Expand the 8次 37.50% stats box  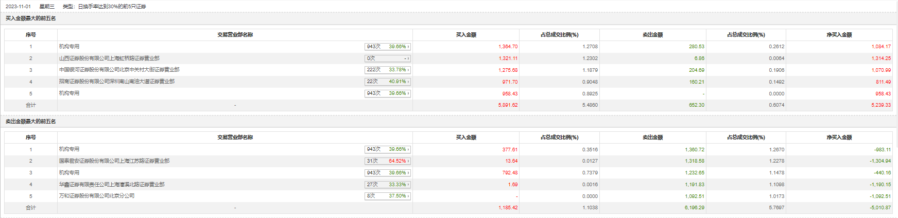pos(408,196)
